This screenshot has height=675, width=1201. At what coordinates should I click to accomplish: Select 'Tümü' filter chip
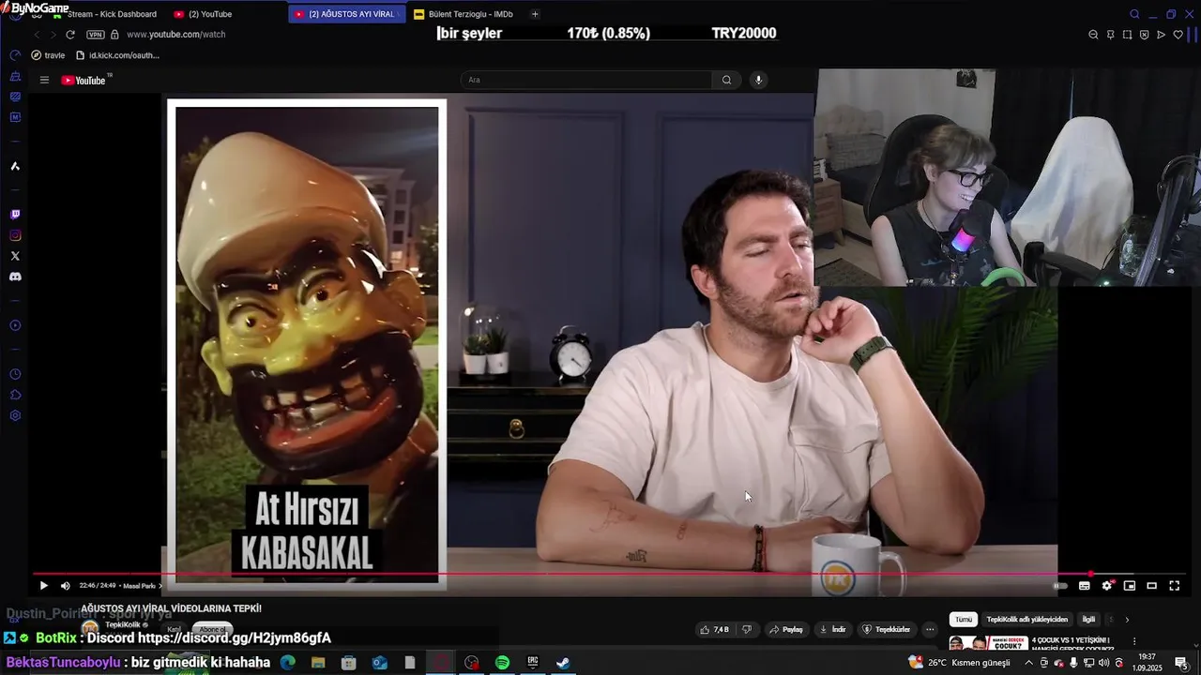click(964, 620)
